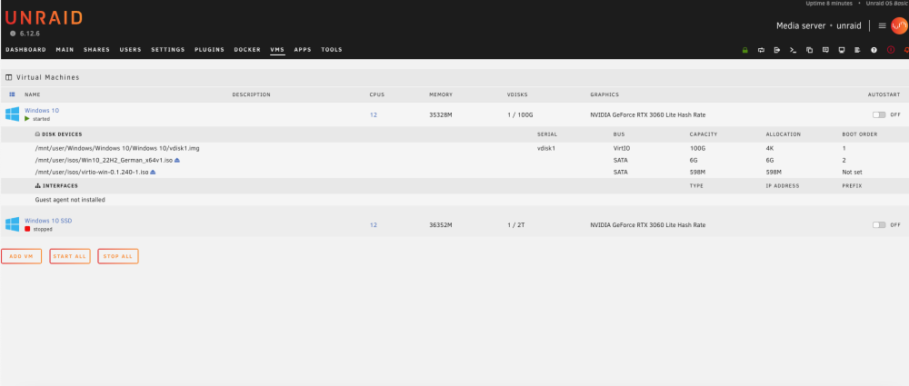Image resolution: width=909 pixels, height=386 pixels.
Task: Click the green lock icon in the top toolbar
Action: [x=745, y=51]
